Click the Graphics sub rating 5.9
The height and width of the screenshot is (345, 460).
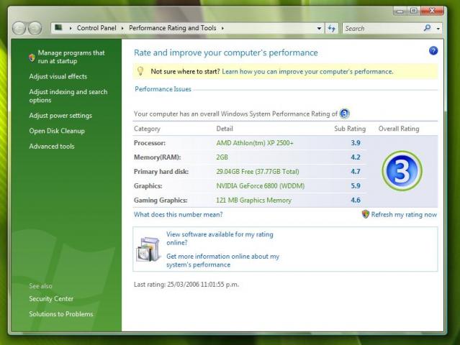point(356,186)
